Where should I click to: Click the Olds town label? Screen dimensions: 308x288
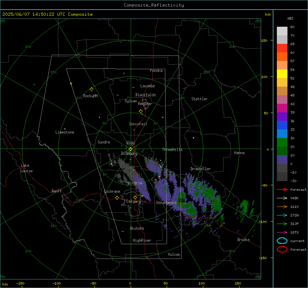pyautogui.click(x=130, y=143)
